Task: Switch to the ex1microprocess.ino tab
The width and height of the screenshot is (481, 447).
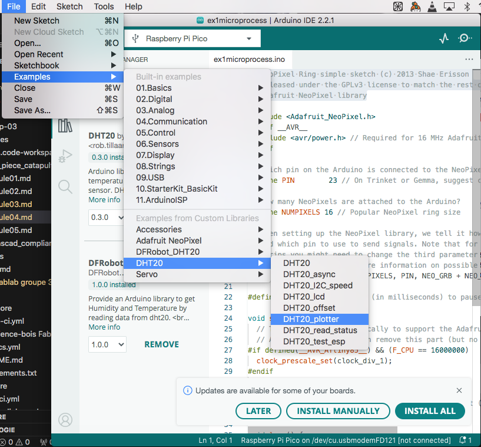Action: tap(250, 60)
